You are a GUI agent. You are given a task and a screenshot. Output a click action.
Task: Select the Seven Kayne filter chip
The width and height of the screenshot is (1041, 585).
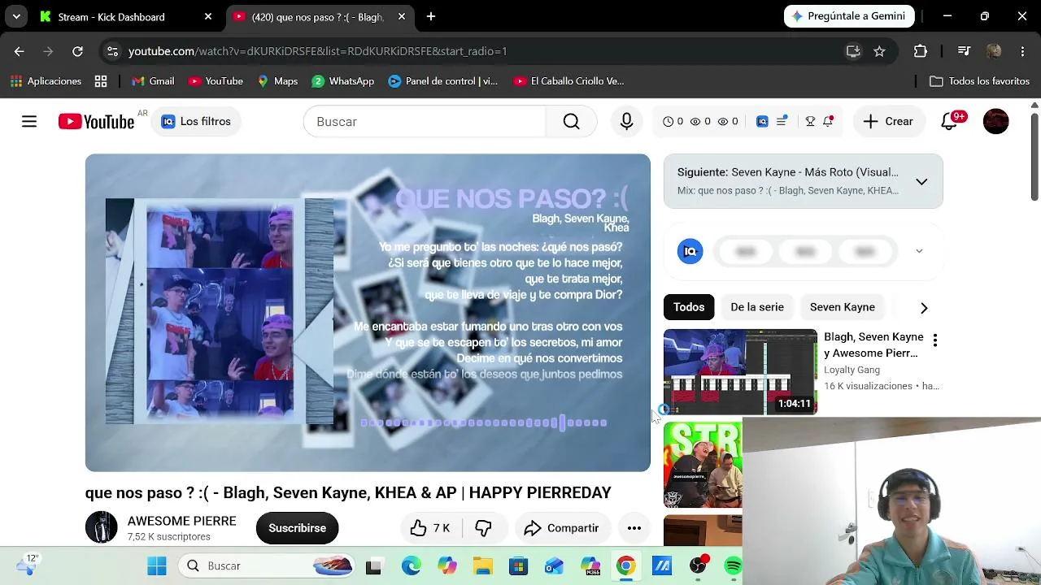coord(843,307)
